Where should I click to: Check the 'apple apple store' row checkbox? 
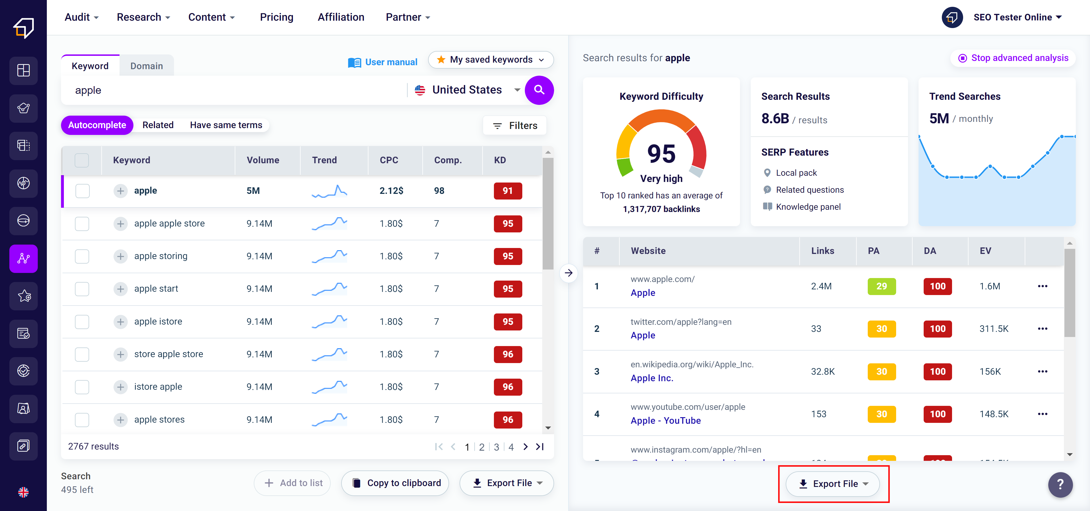pos(82,224)
